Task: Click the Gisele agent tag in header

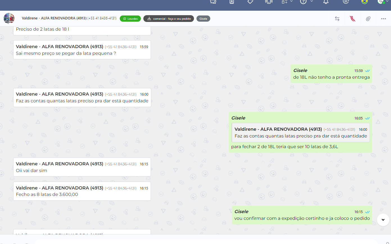Action: [203, 19]
